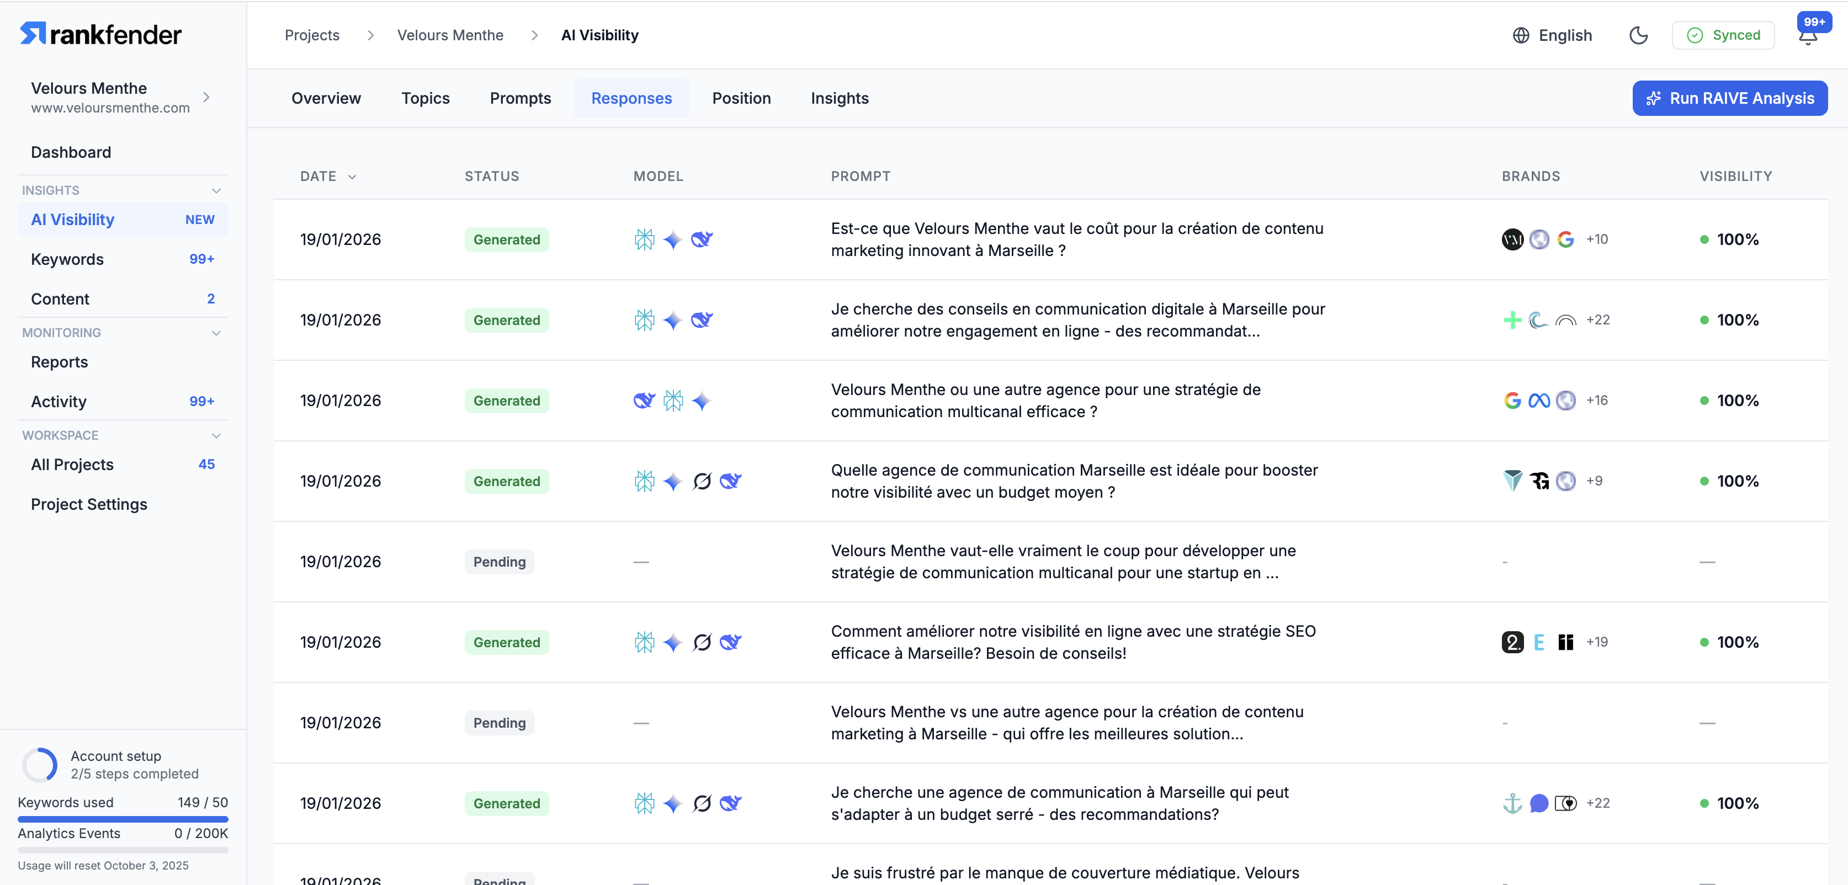1848x885 pixels.
Task: Collapse the MONITORING sidebar section
Action: (216, 333)
